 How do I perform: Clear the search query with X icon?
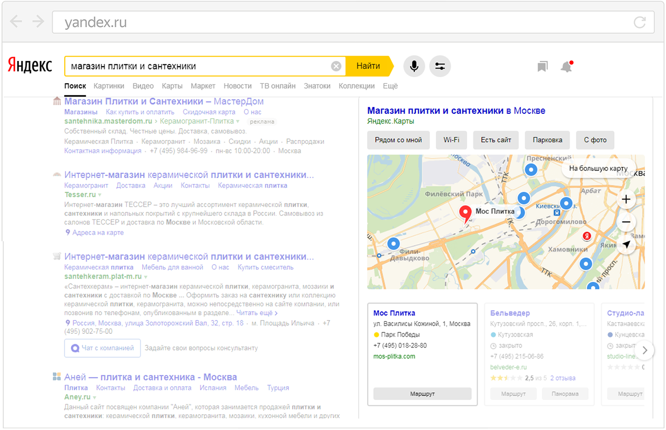pyautogui.click(x=336, y=66)
